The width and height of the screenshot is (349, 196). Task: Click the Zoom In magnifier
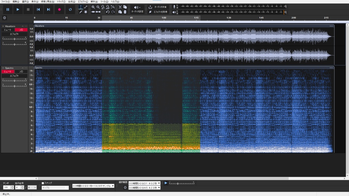(93, 6)
